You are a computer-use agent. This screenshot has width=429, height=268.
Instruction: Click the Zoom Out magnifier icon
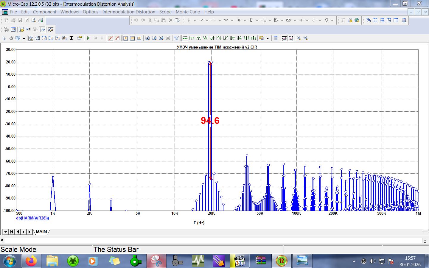pos(306,38)
